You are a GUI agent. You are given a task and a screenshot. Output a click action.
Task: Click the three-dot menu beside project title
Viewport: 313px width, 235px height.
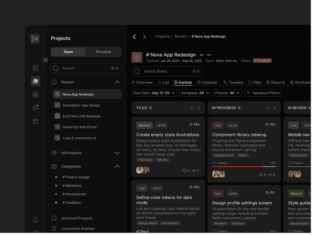(x=209, y=55)
